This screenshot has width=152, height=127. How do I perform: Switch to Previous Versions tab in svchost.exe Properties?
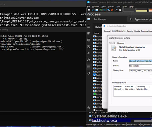pos(146,31)
